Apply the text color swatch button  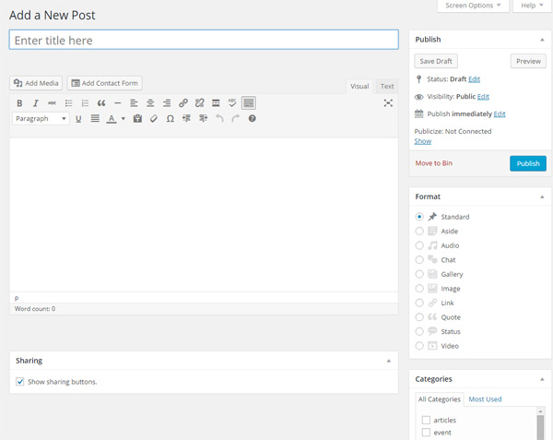112,119
